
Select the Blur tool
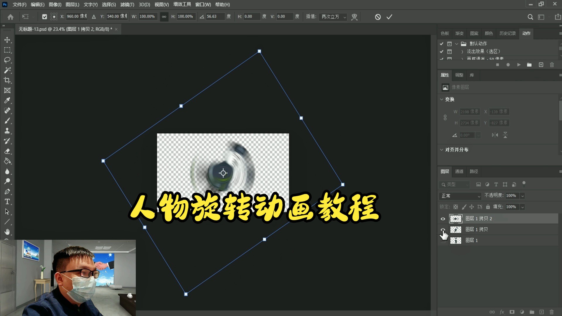(7, 171)
